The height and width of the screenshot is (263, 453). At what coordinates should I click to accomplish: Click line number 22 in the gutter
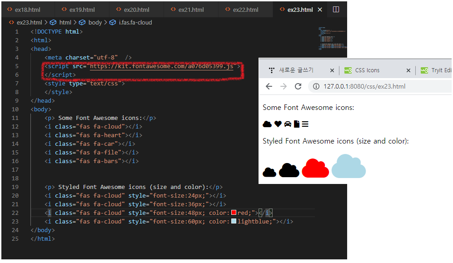15,213
